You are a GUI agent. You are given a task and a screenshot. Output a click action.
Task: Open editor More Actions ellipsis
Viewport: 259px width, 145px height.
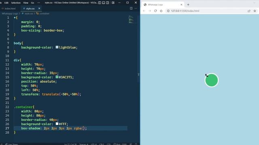coord(136,8)
